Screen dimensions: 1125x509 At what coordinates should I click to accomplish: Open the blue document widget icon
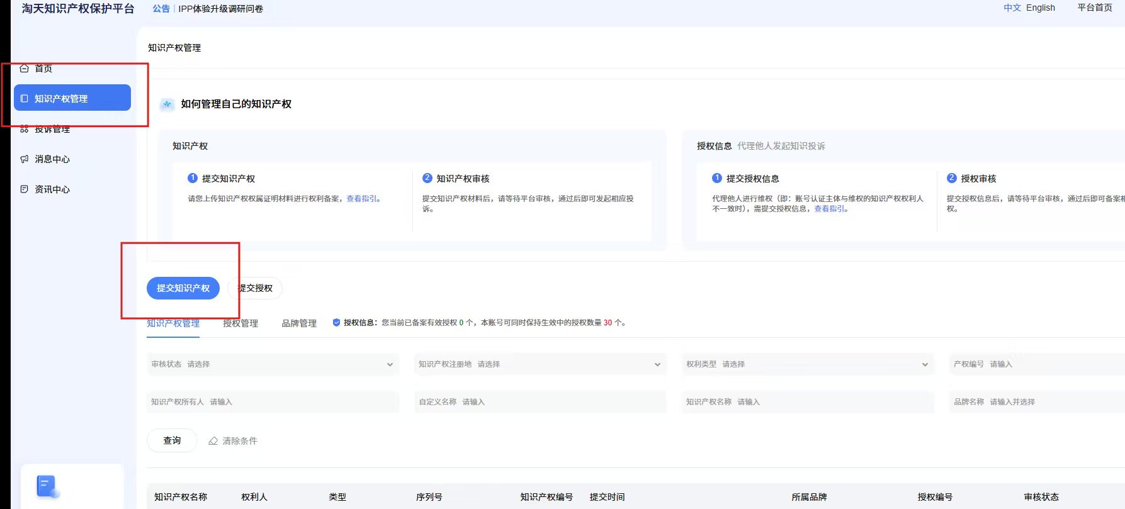coord(48,486)
